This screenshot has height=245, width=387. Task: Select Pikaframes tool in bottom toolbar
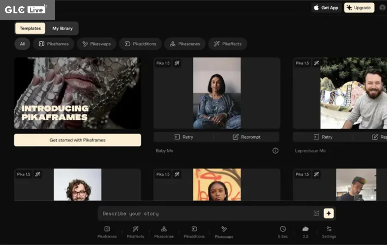(107, 232)
